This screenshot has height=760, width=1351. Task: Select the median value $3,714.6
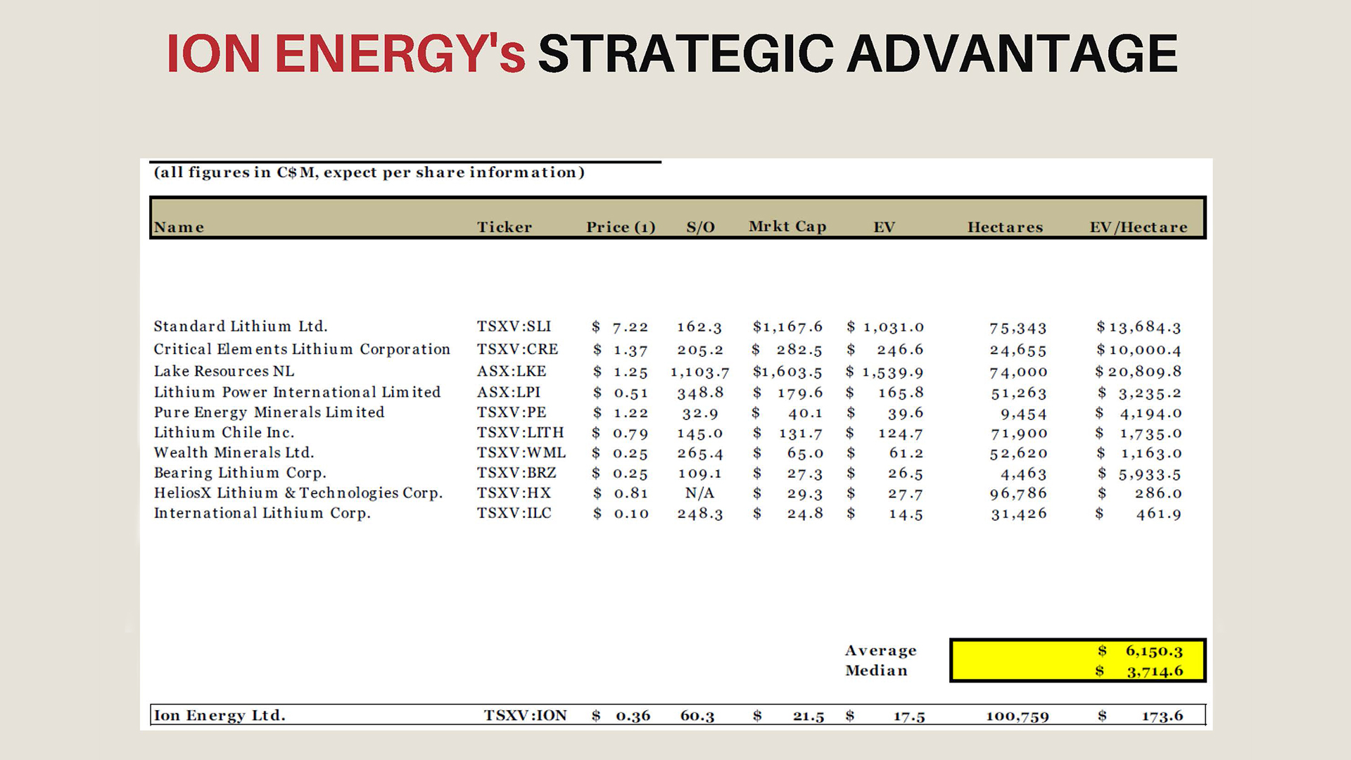pyautogui.click(x=1154, y=671)
